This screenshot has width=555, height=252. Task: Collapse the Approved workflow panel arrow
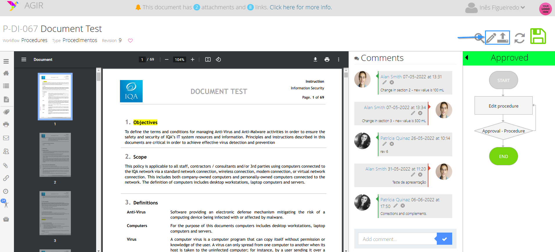click(x=467, y=57)
